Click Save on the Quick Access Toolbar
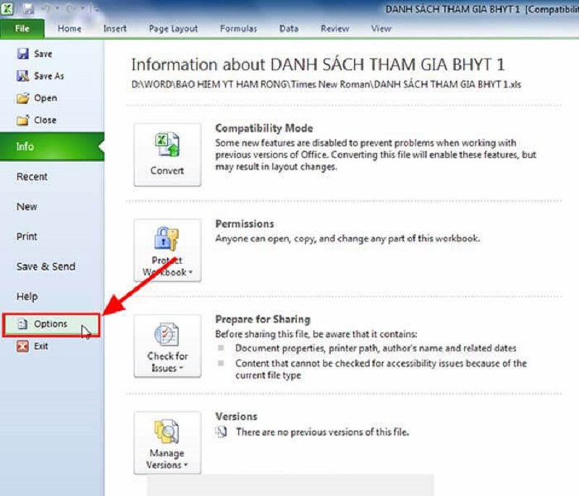This screenshot has width=579, height=496. point(28,9)
